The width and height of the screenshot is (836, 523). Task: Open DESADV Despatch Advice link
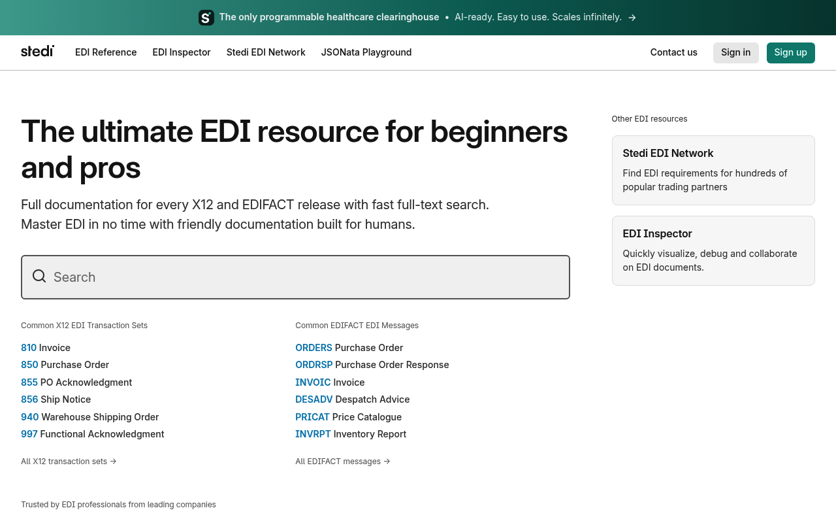(x=353, y=399)
